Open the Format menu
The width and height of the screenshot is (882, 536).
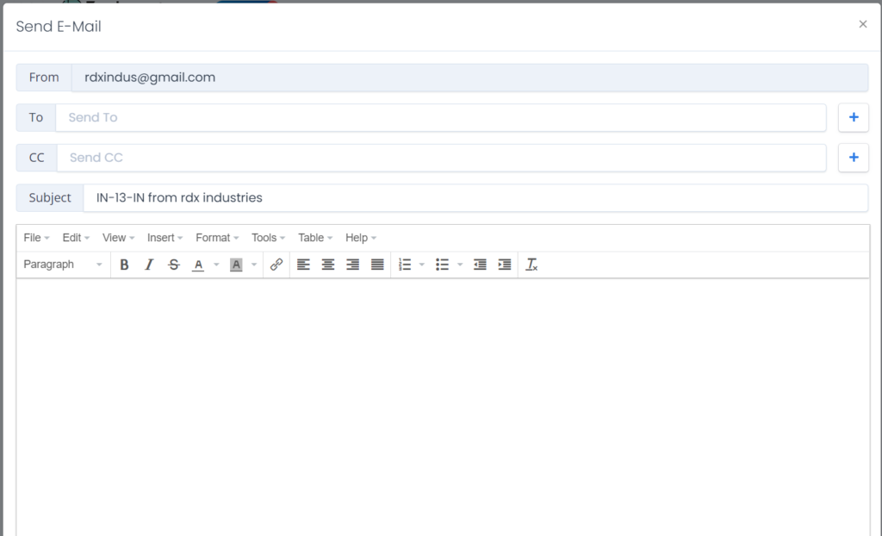[217, 238]
